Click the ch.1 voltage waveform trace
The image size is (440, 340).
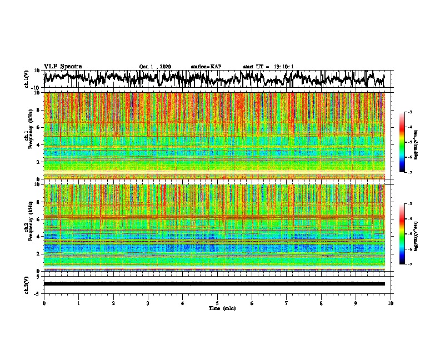point(214,79)
